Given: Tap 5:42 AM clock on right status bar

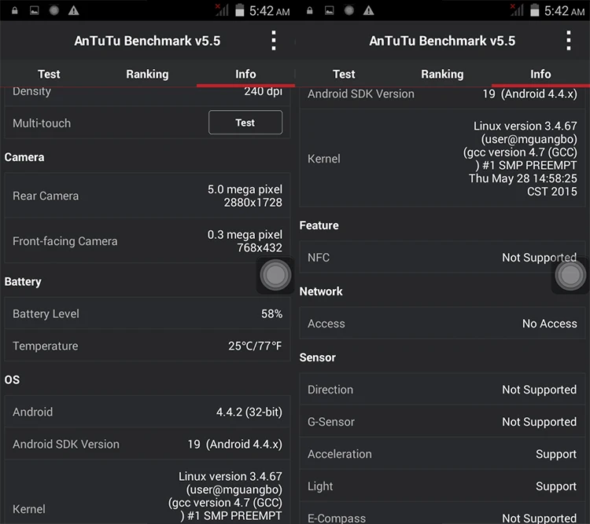Looking at the screenshot, I should [564, 11].
